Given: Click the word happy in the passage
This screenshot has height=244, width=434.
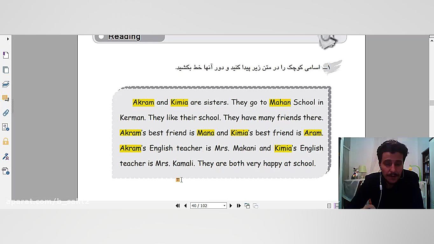Looking at the screenshot, I should pos(272,164).
